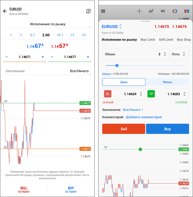Tap plus on the 1.14671 stop loss field
This screenshot has height=197, width=193.
point(43,57)
